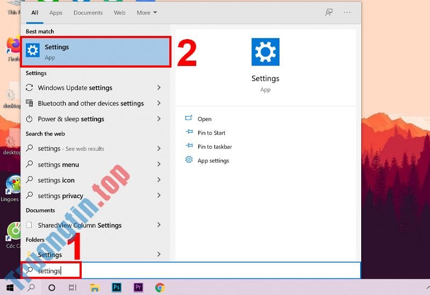This screenshot has width=430, height=295.
Task: Open the three-dot options menu
Action: [x=347, y=12]
